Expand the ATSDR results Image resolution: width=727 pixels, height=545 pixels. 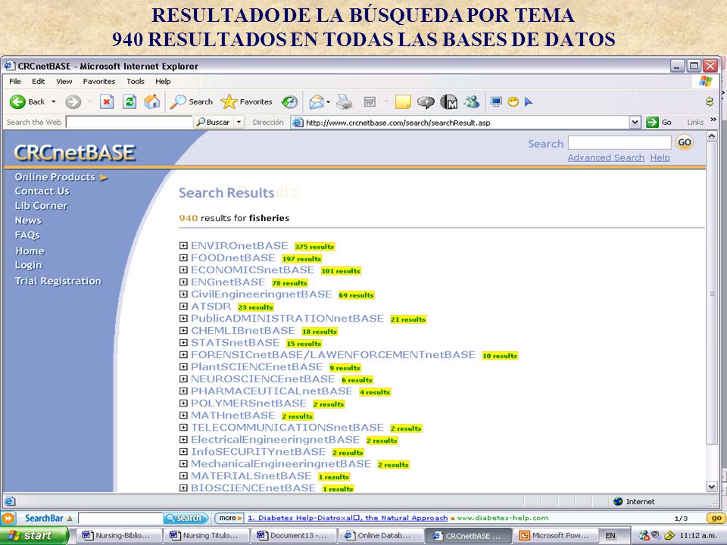coord(183,306)
